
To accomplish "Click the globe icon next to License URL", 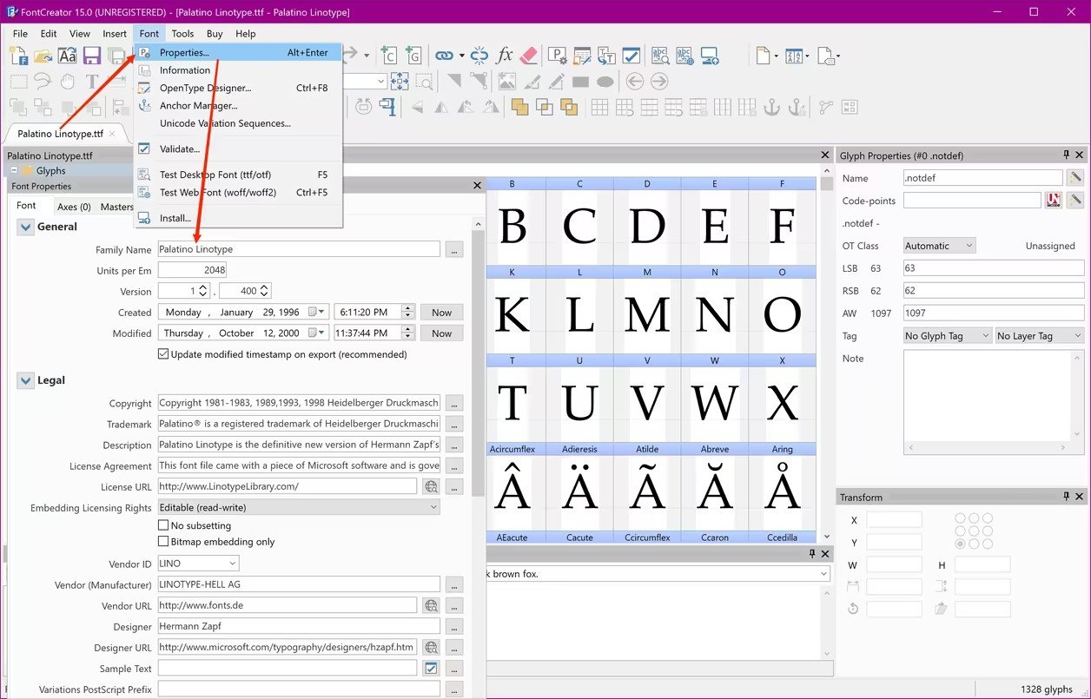I will tap(431, 486).
